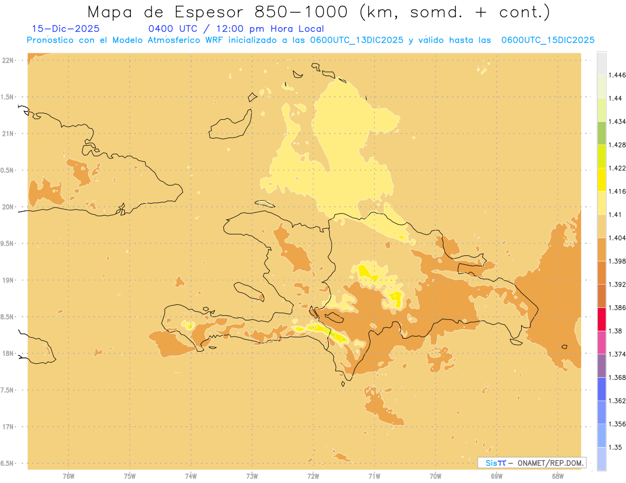This screenshot has width=626, height=483.
Task: Click the 1.386 red legend swatch
Action: [x=601, y=319]
